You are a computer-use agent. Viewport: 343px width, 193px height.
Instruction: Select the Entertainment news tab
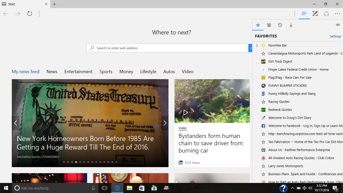click(78, 72)
